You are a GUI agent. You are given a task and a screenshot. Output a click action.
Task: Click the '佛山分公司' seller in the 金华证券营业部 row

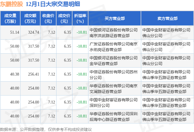tap(166, 61)
